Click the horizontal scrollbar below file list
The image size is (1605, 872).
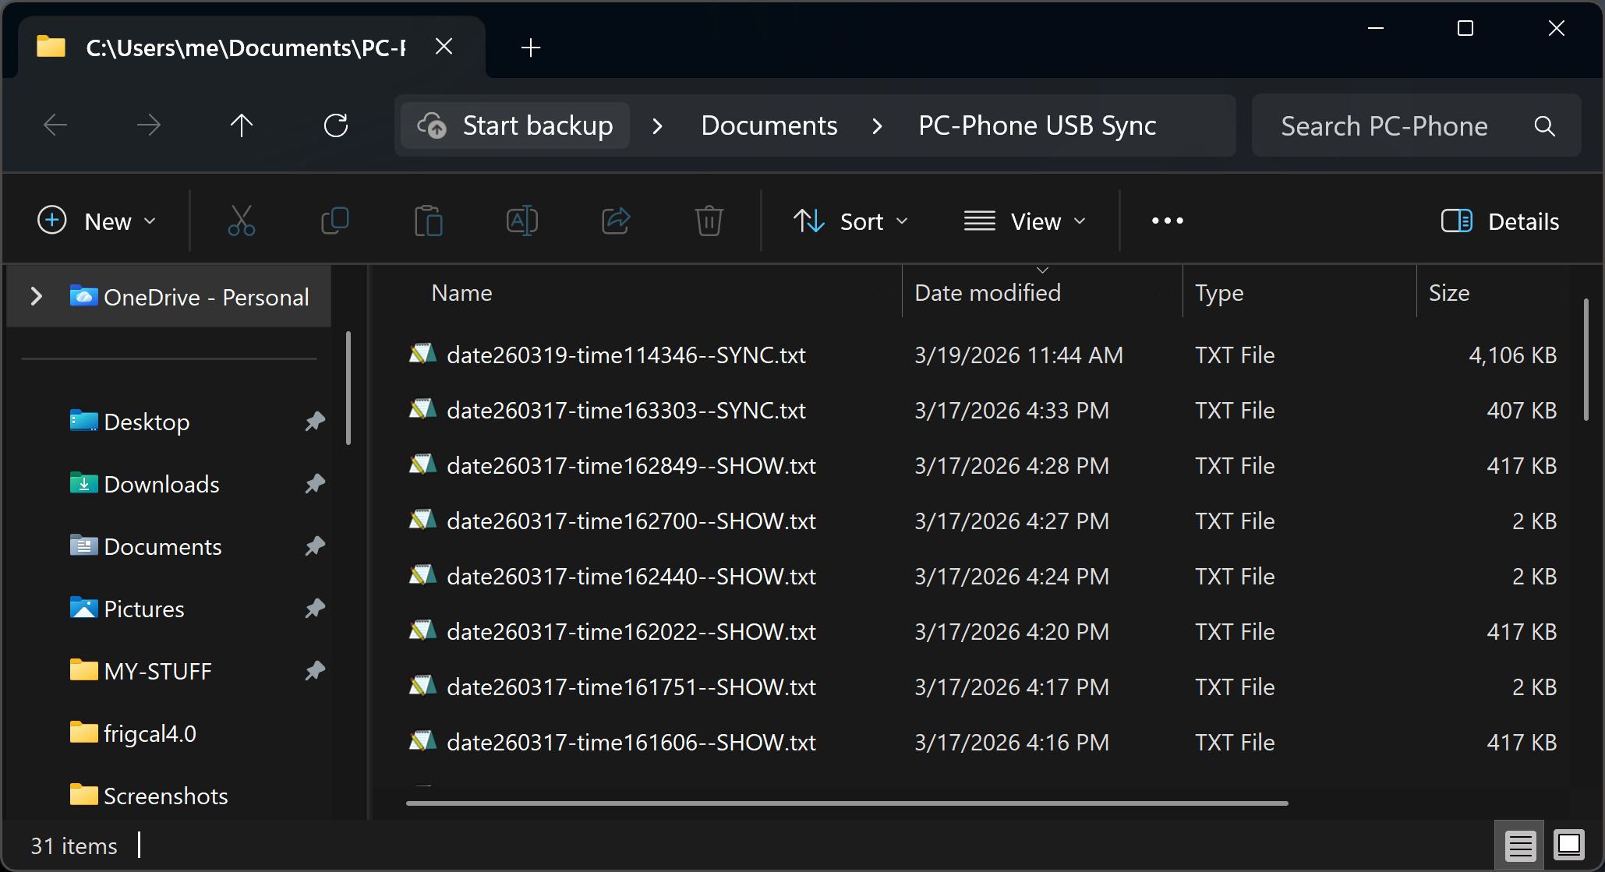(847, 803)
